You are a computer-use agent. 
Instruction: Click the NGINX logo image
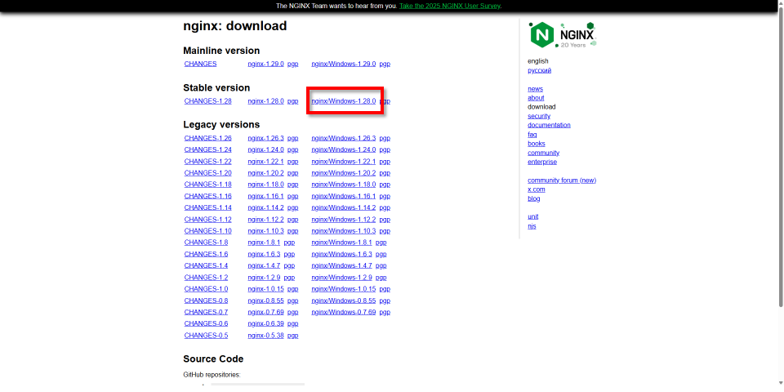(x=562, y=34)
